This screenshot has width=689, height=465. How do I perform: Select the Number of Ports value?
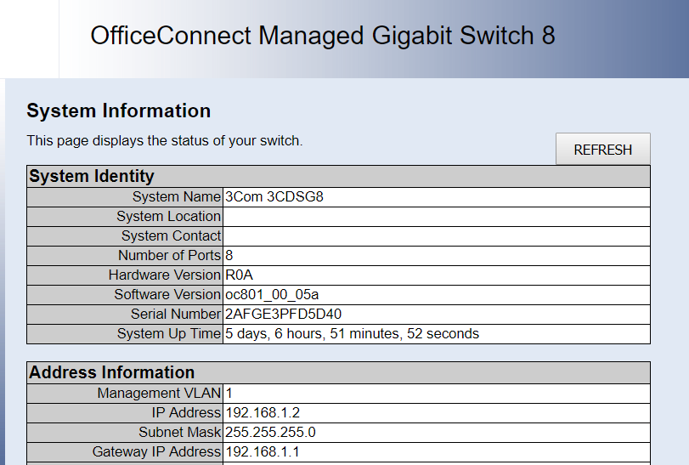229,255
